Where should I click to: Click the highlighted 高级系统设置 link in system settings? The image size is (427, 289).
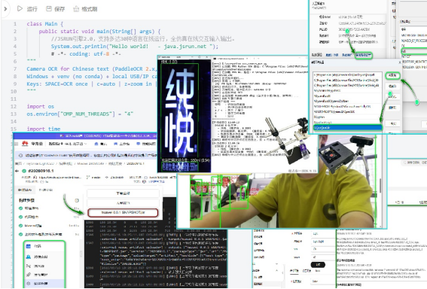pyautogui.click(x=364, y=55)
